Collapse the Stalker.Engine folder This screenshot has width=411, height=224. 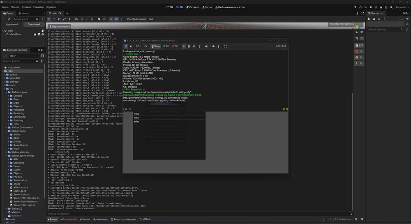click(7, 92)
